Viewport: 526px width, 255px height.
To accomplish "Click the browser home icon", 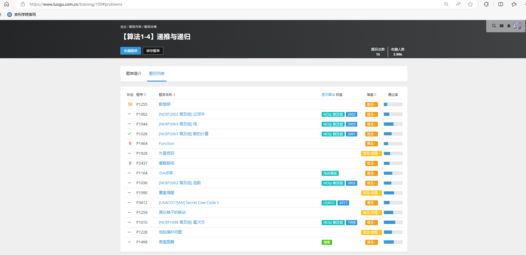I will (7, 4).
